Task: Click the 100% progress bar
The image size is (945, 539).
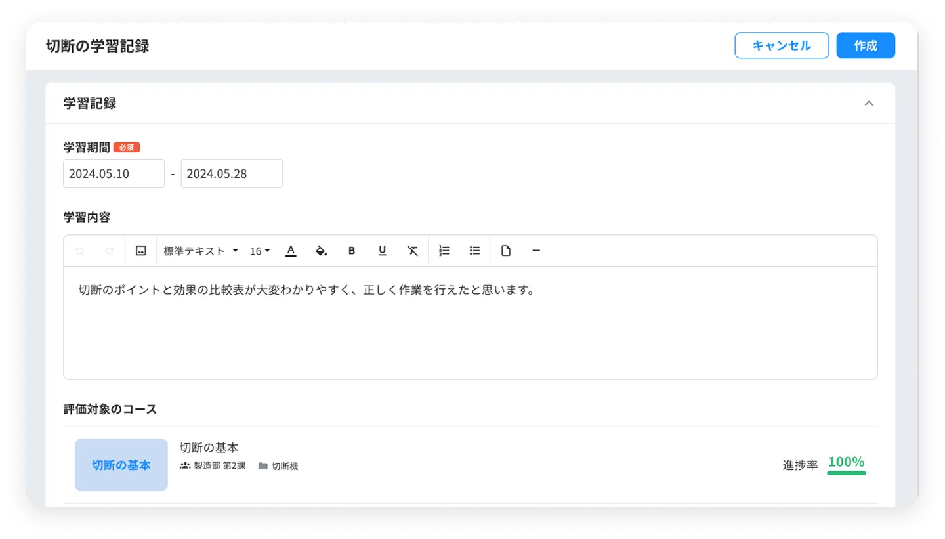Action: point(847,472)
